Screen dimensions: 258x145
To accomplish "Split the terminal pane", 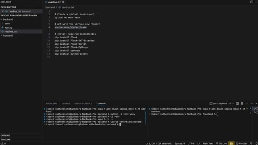I will pyautogui.click(x=237, y=104).
